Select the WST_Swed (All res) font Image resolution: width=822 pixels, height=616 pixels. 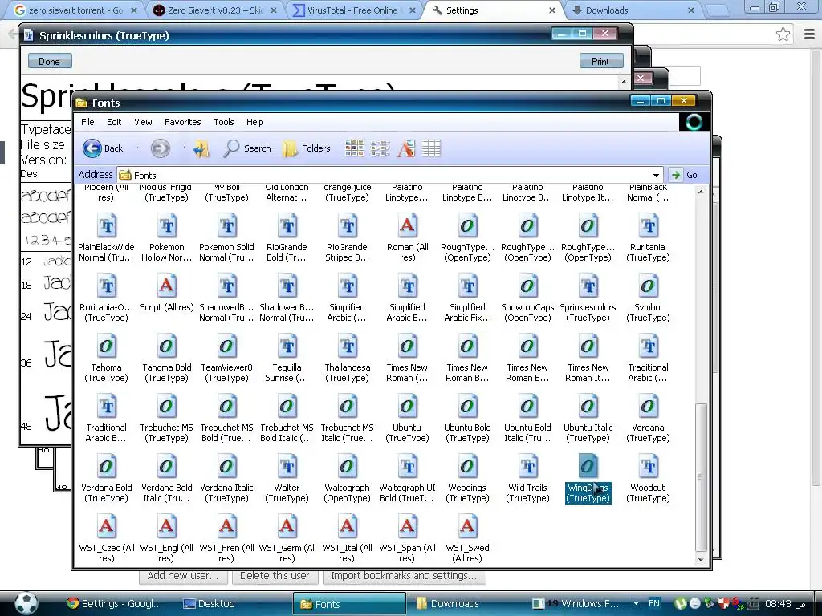(467, 538)
